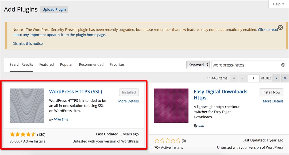Click Install Now for Easy Digital Downloads
289x155 pixels.
(x=271, y=92)
